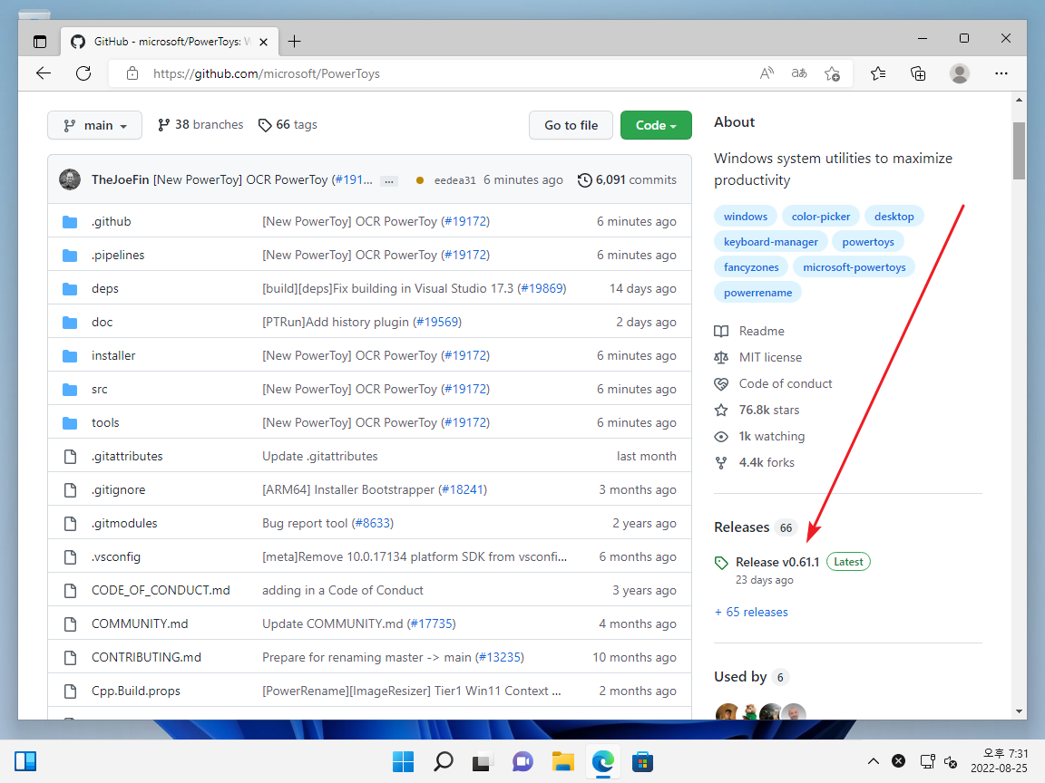Check the yellow build status dot
The image size is (1045, 783).
coord(420,180)
